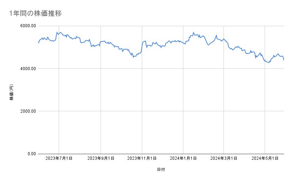Click the line's peak just before 2023年7月1日
Viewport: 293px width, 181px height.
pos(57,32)
